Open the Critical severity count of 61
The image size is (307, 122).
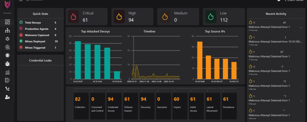tap(85, 20)
